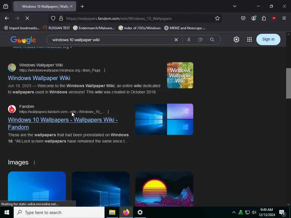This screenshot has height=218, width=291.
Task: Click Fandom result wallpaper thumbnail
Action: pos(164,119)
